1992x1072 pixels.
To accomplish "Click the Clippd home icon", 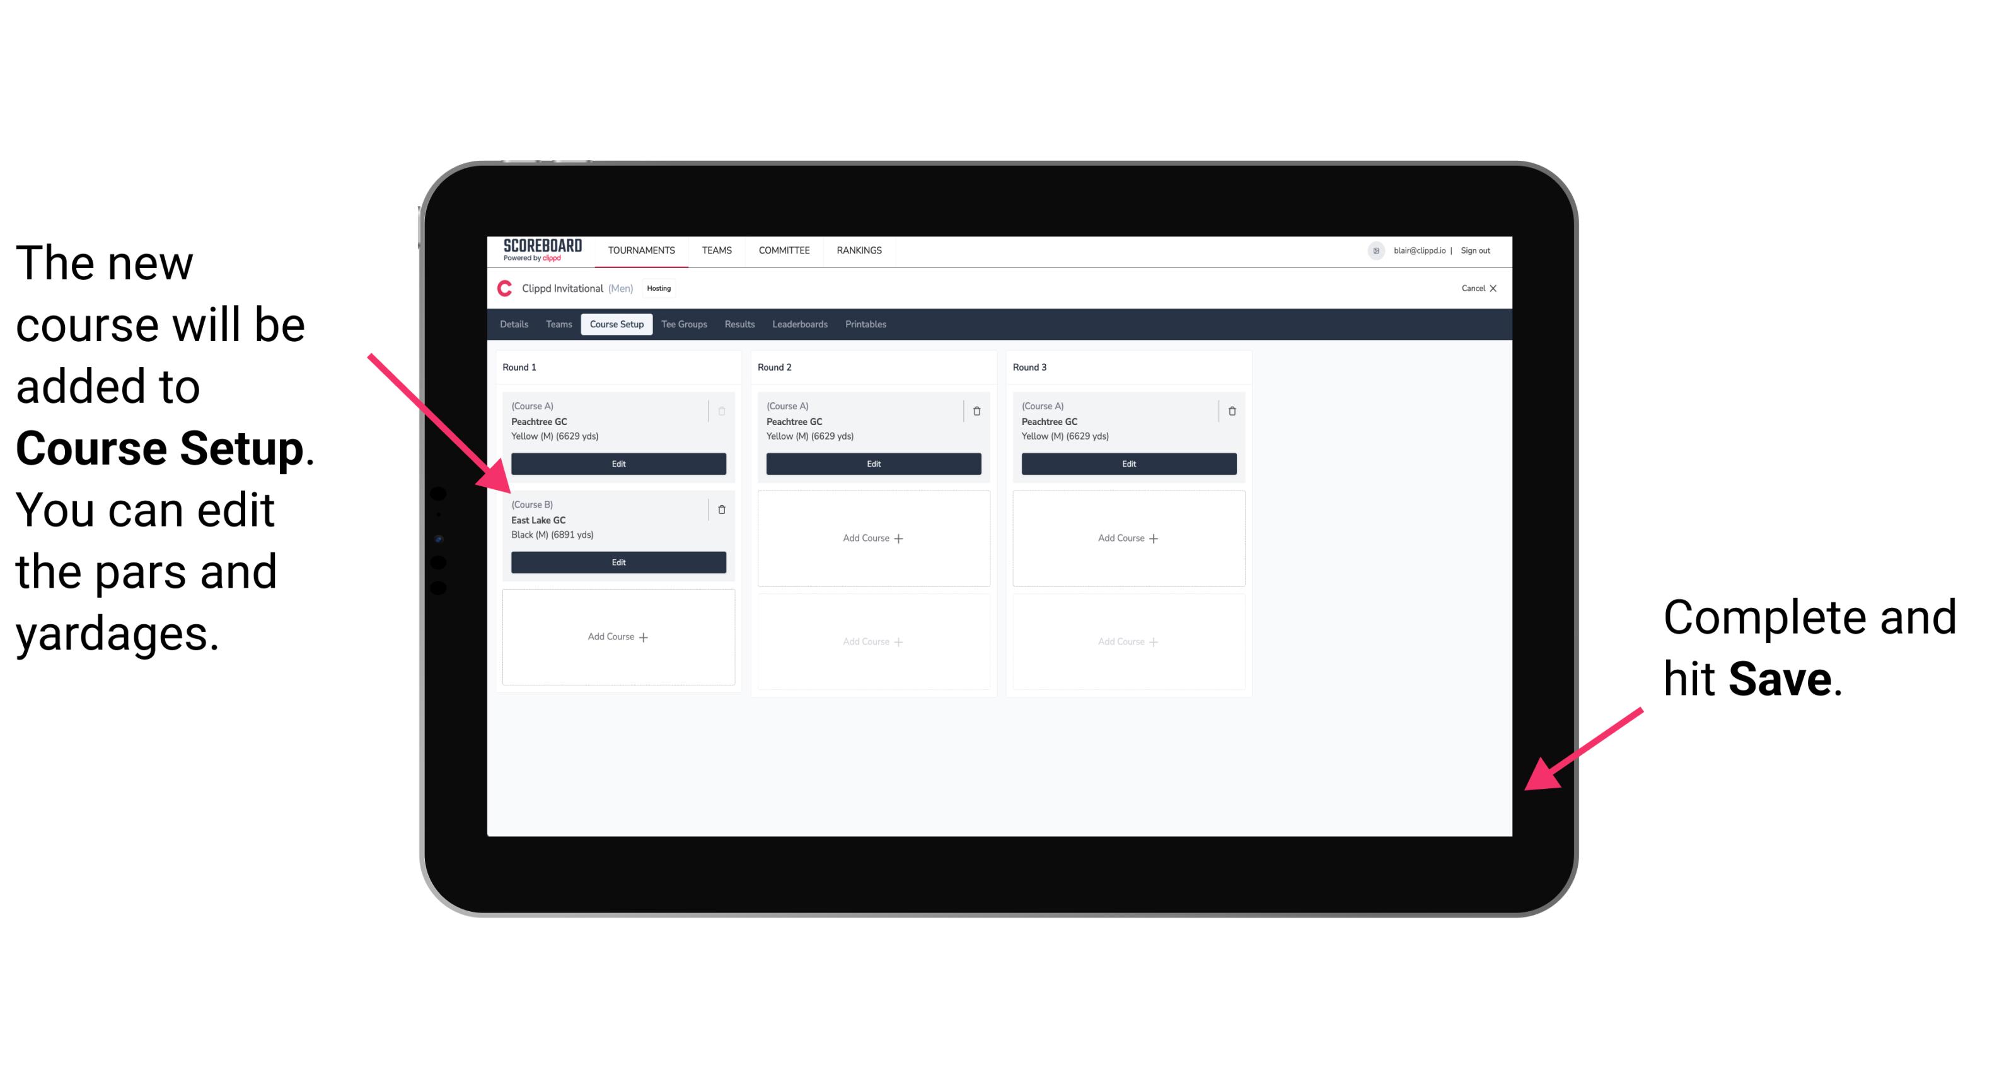I will [x=506, y=289].
